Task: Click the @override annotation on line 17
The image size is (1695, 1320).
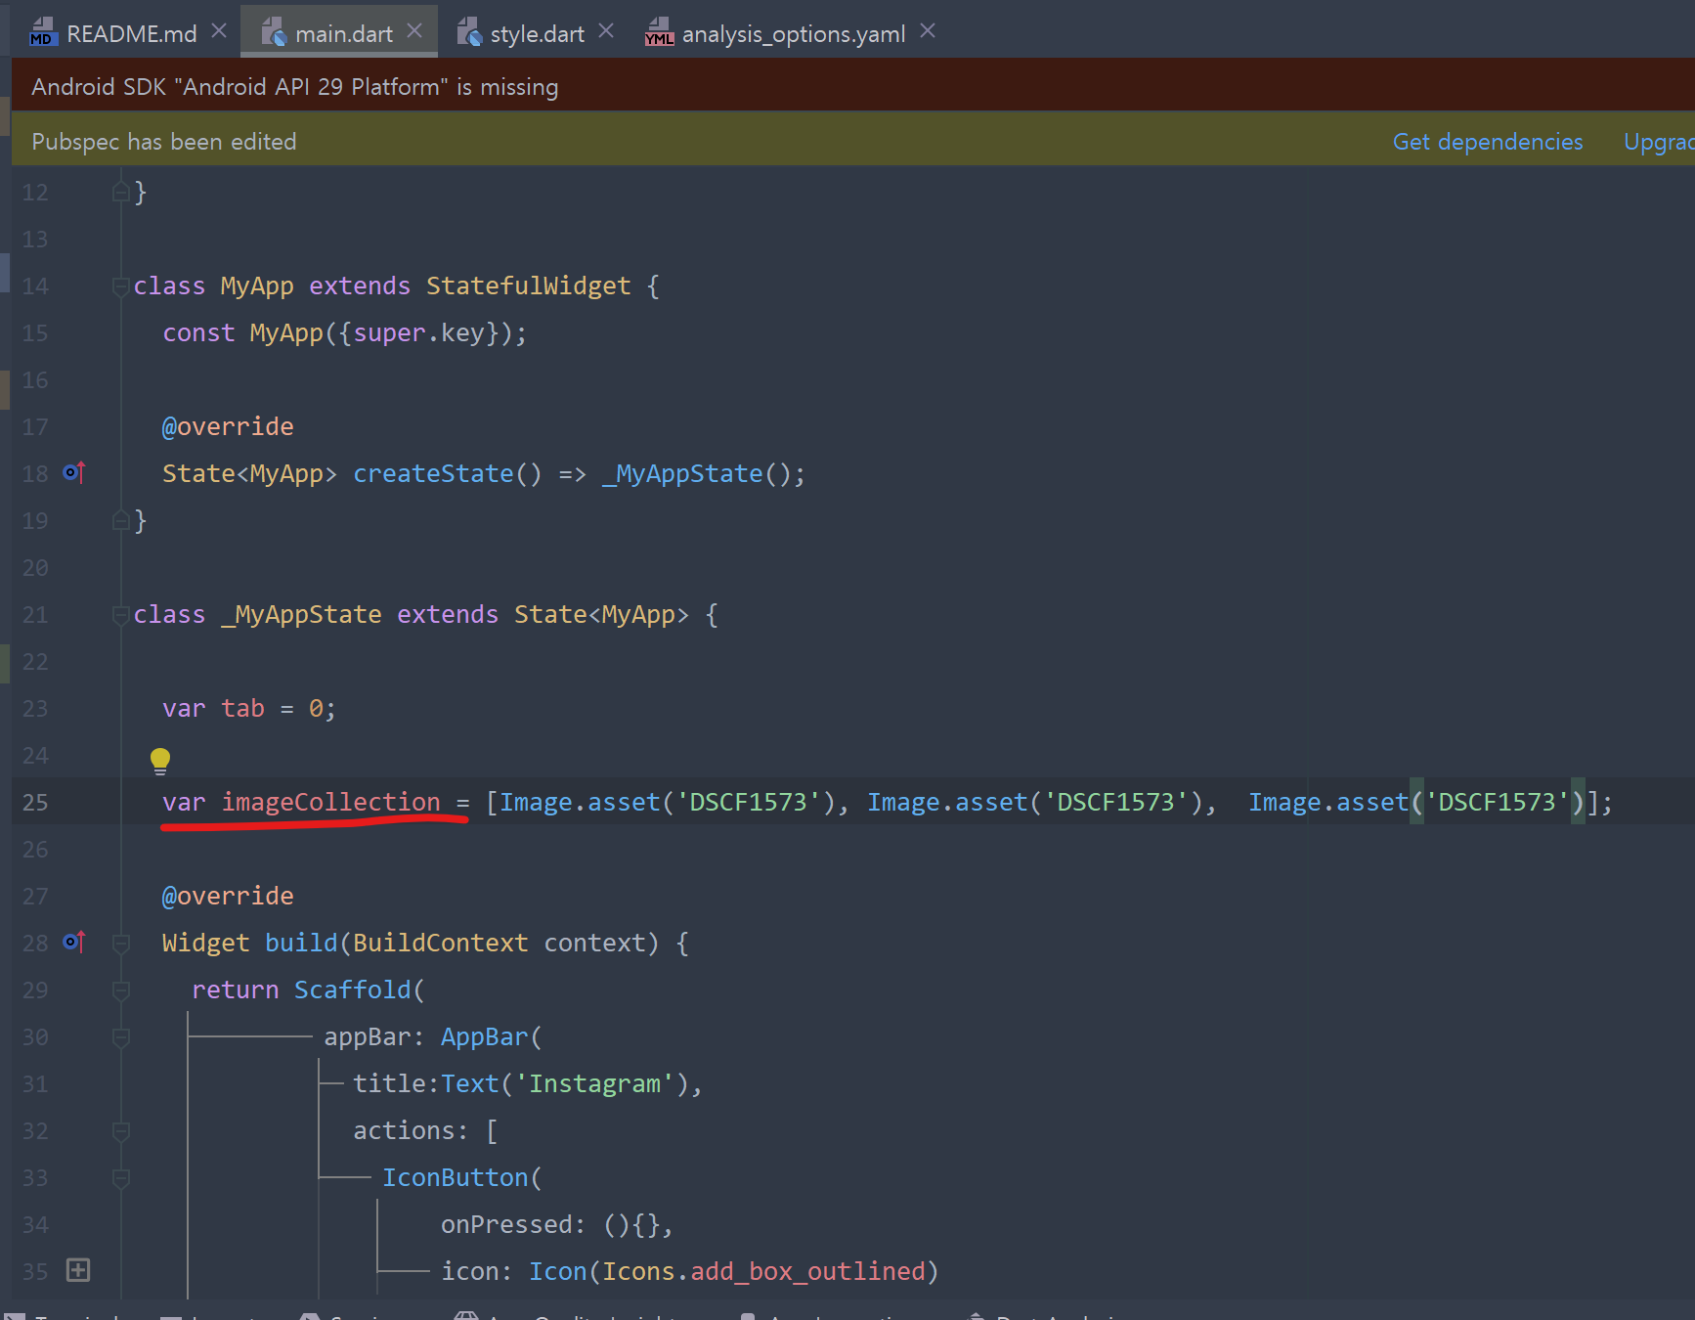Action: coord(228,426)
